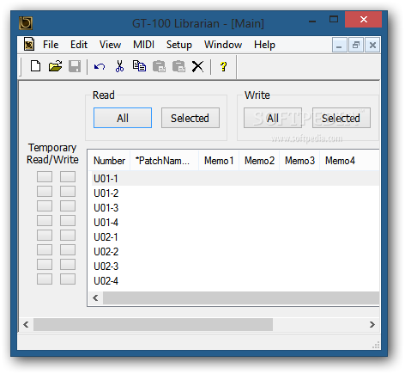405x374 pixels.
Task: Click the first Paste clipboard icon
Action: (159, 66)
